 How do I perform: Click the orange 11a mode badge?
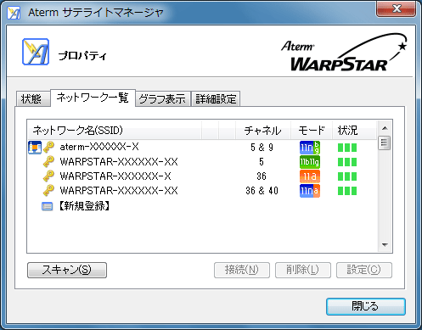(310, 176)
